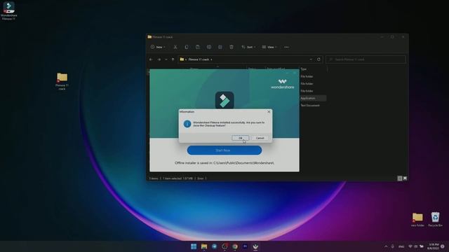Select the Wondershare Filmora 11 desktop shortcut

pos(9,11)
